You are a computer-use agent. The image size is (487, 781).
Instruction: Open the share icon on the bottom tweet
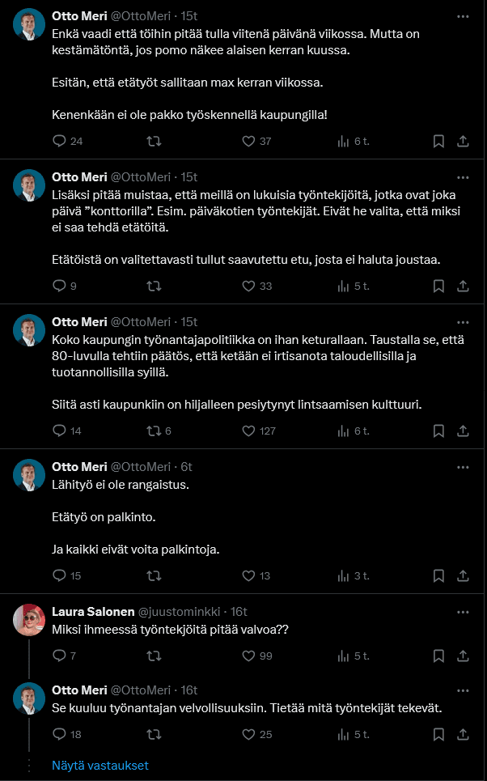point(463,734)
